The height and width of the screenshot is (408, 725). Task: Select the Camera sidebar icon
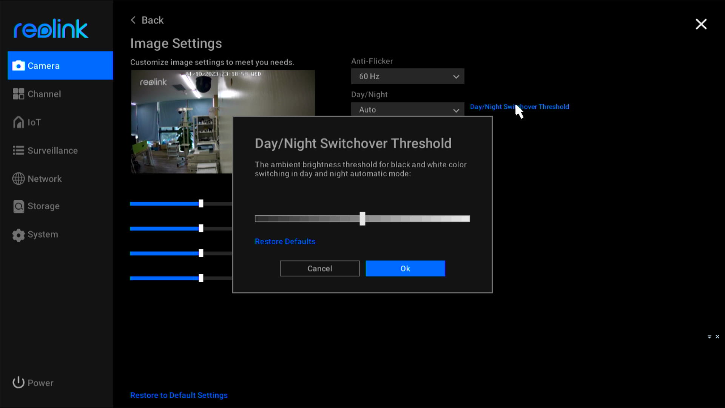(19, 65)
